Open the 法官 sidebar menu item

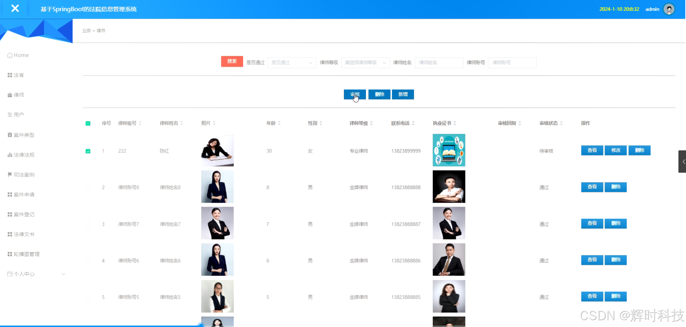click(x=16, y=75)
